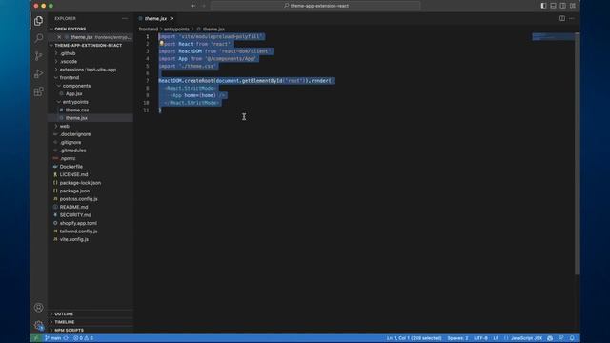Click the frontend breadcrumb segment

pos(149,30)
